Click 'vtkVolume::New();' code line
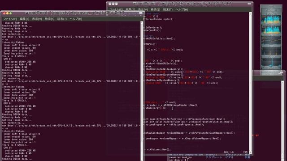This screenshot has width=287, height=161. click(159, 149)
